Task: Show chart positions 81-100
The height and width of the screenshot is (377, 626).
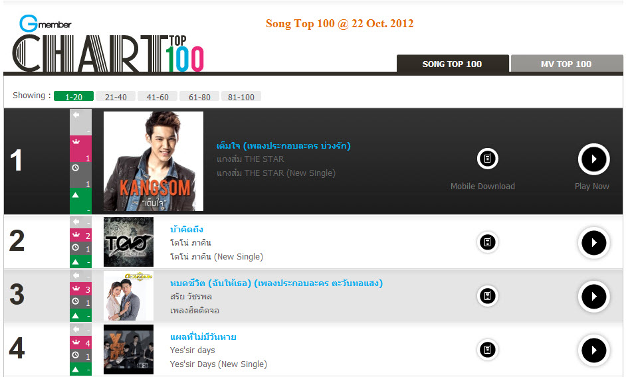Action: point(241,96)
